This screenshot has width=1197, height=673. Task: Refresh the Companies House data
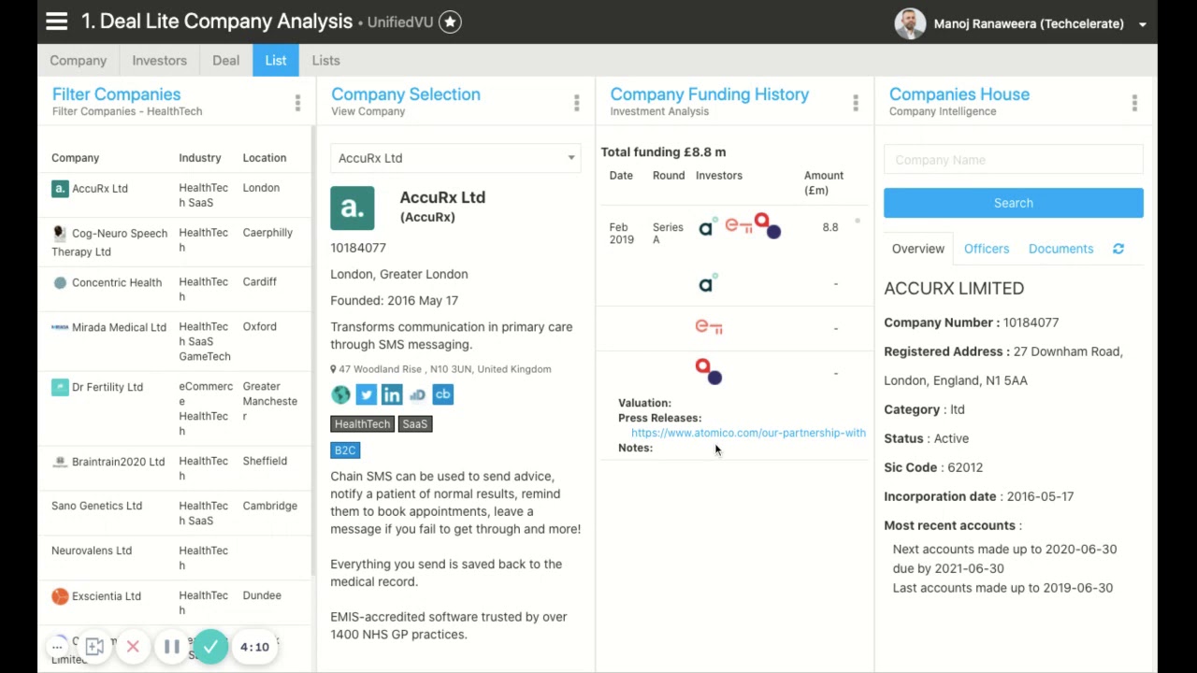[1118, 249]
